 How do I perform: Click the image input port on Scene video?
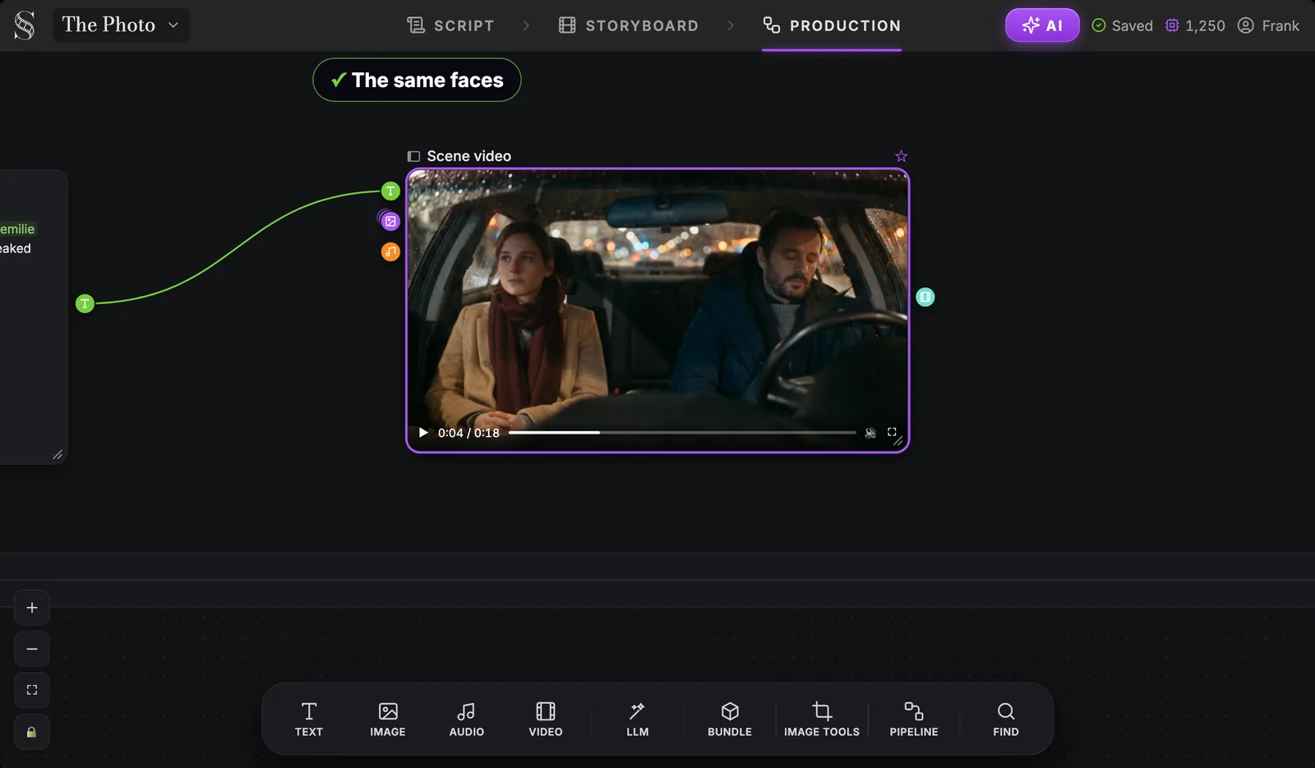coord(390,221)
